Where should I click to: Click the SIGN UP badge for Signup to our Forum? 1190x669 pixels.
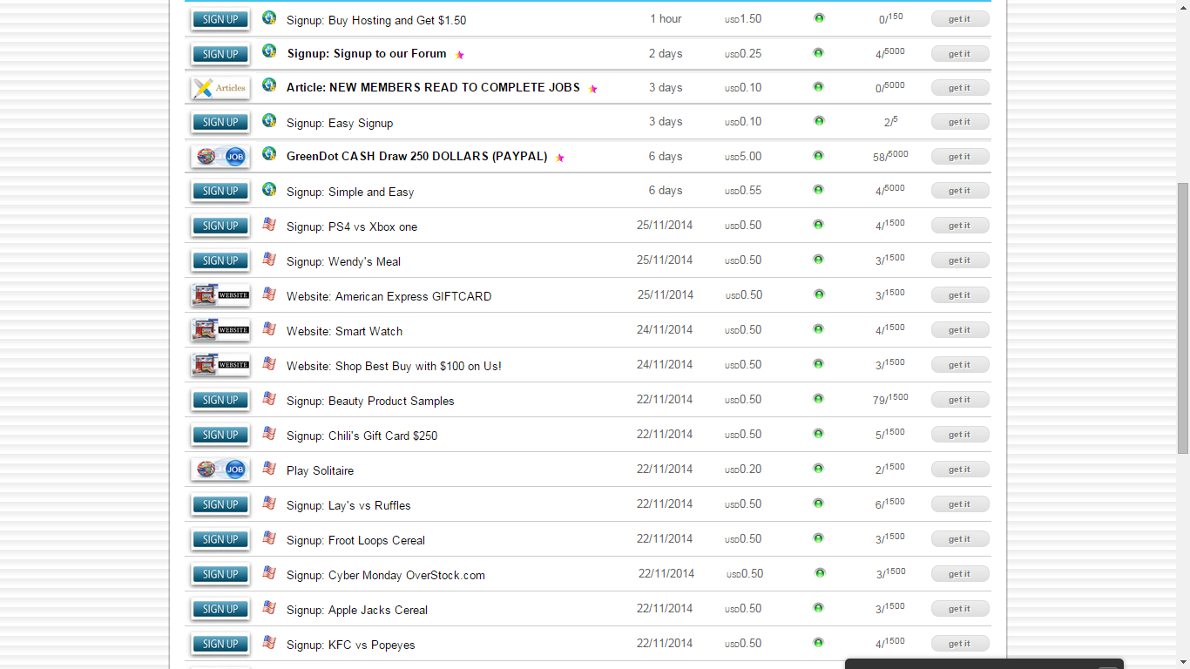(x=220, y=54)
